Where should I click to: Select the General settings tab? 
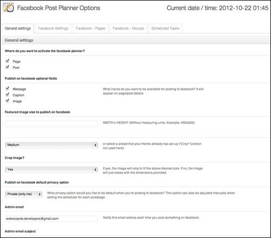pyautogui.click(x=18, y=29)
